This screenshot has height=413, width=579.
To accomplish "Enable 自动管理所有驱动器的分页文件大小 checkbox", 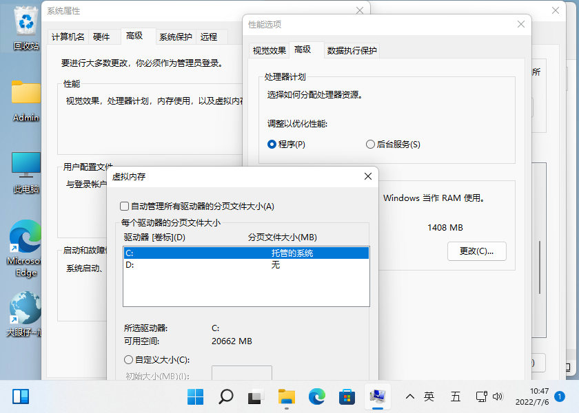I will [x=126, y=206].
